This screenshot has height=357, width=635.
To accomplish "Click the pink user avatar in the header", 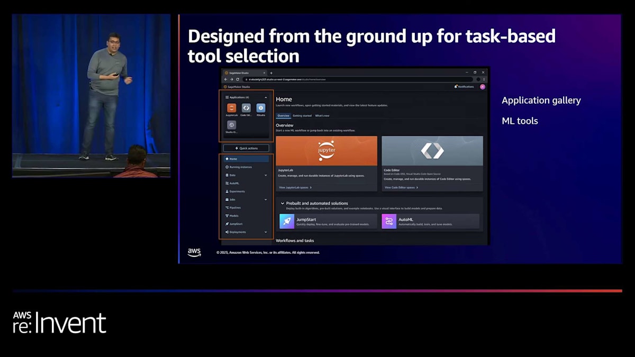I will coord(483,87).
